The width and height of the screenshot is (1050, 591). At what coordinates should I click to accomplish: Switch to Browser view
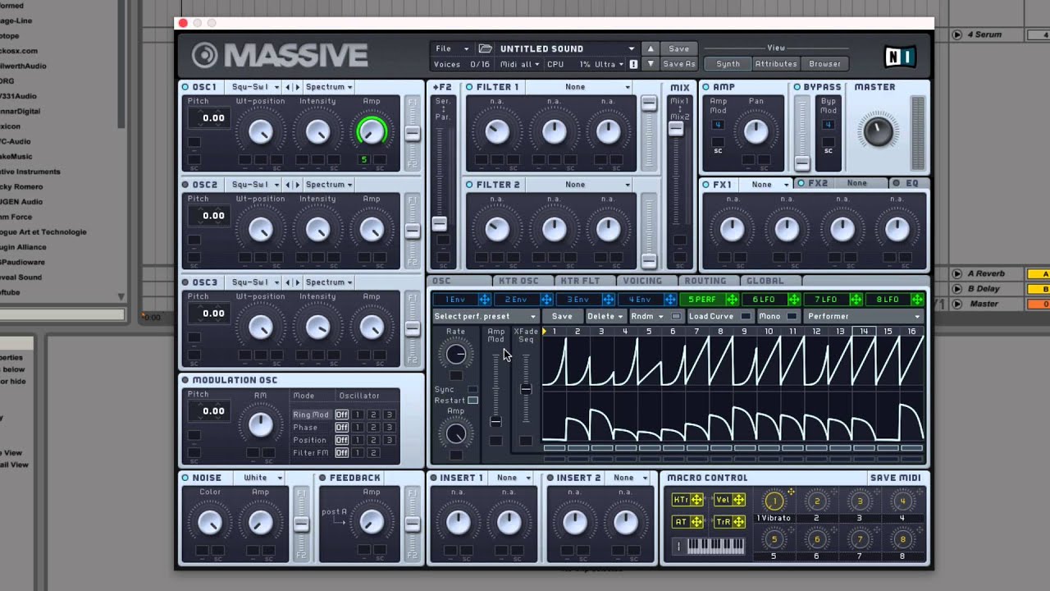[824, 64]
